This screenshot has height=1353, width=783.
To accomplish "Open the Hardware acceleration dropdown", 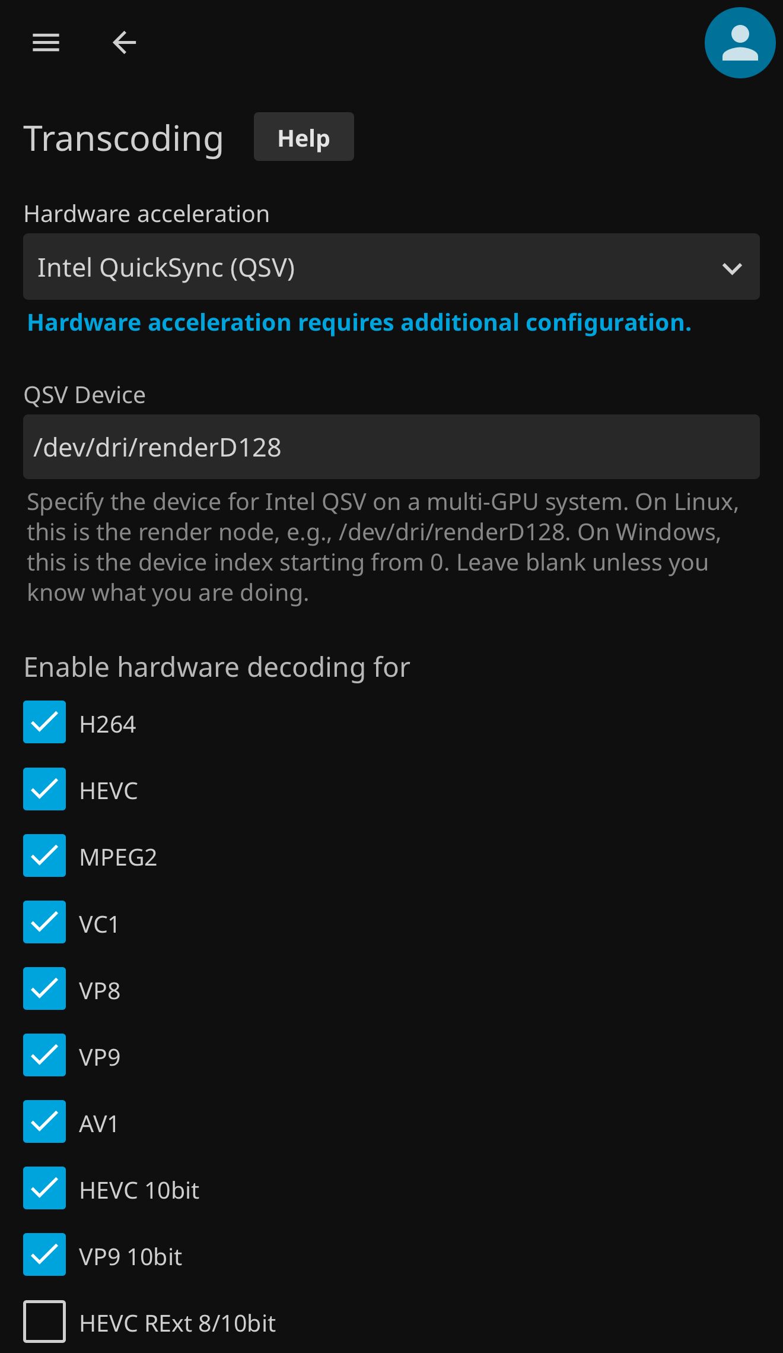I will [380, 267].
